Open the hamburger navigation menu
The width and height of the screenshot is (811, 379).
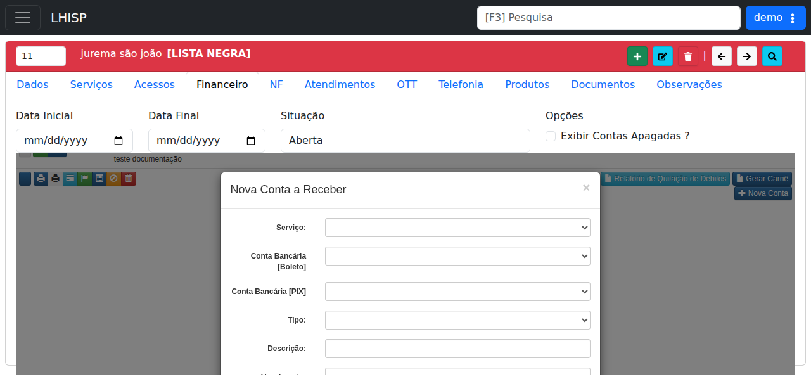[x=23, y=18]
